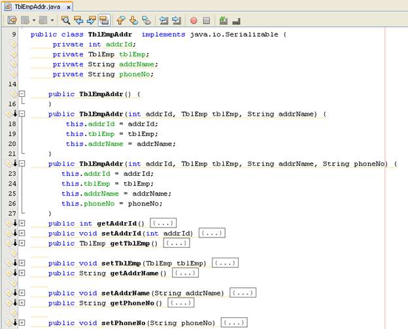Toggle Bookmark toolbar icon
The height and width of the screenshot is (329, 408).
click(146, 20)
